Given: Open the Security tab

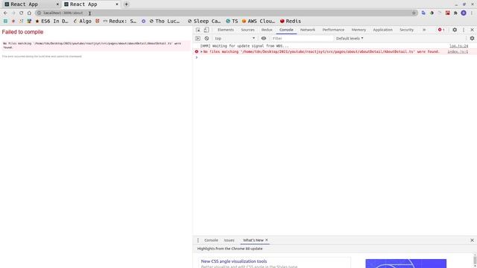Looking at the screenshot, I should pos(406,30).
